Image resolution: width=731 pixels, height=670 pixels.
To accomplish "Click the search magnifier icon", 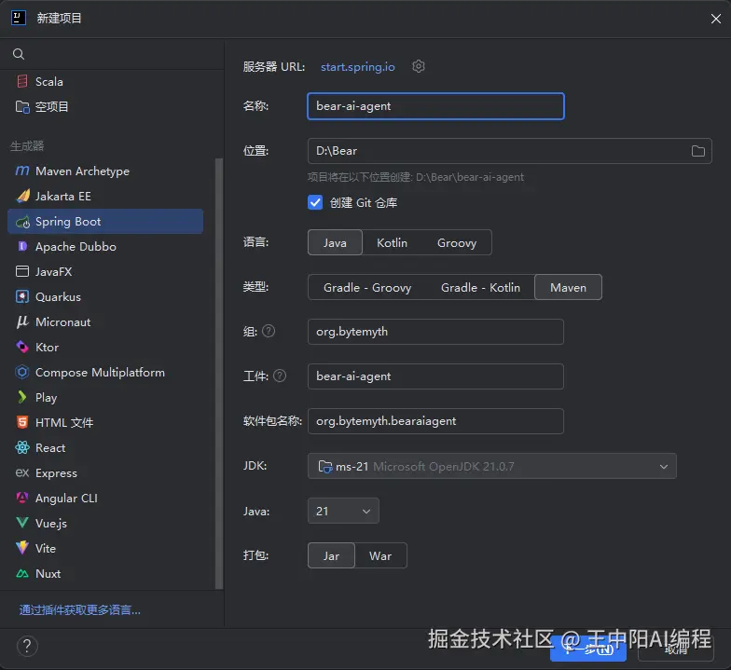I will 19,54.
